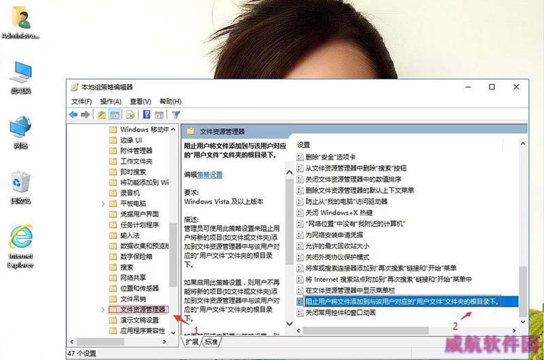Click policy icon beside 删除"安全"选项卡
The image size is (544, 360).
(300, 158)
